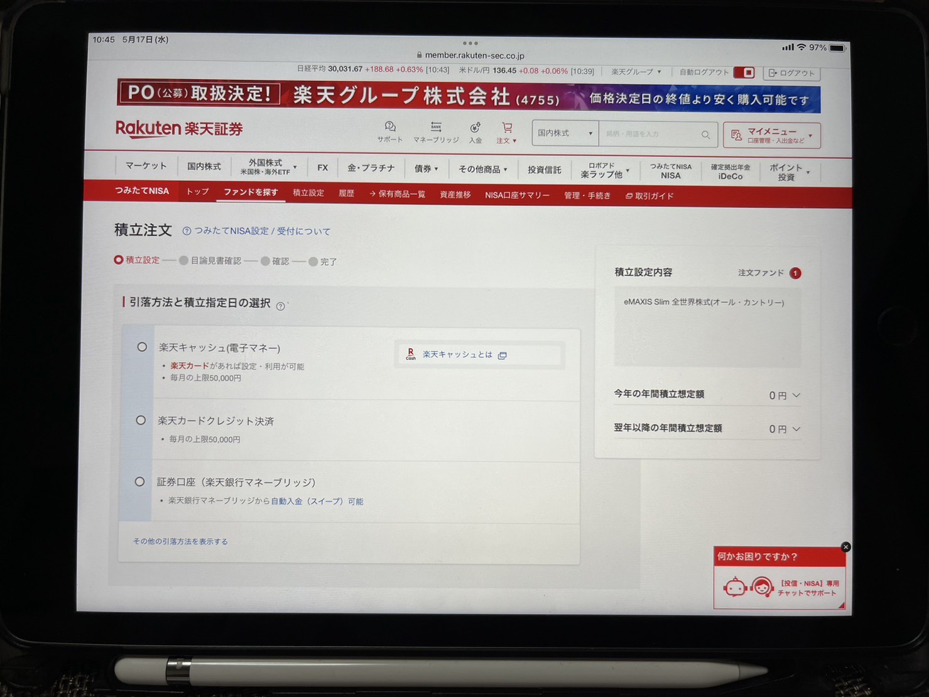Tap the browser three-dots multitasking indicator
Image resolution: width=929 pixels, height=697 pixels.
(470, 43)
